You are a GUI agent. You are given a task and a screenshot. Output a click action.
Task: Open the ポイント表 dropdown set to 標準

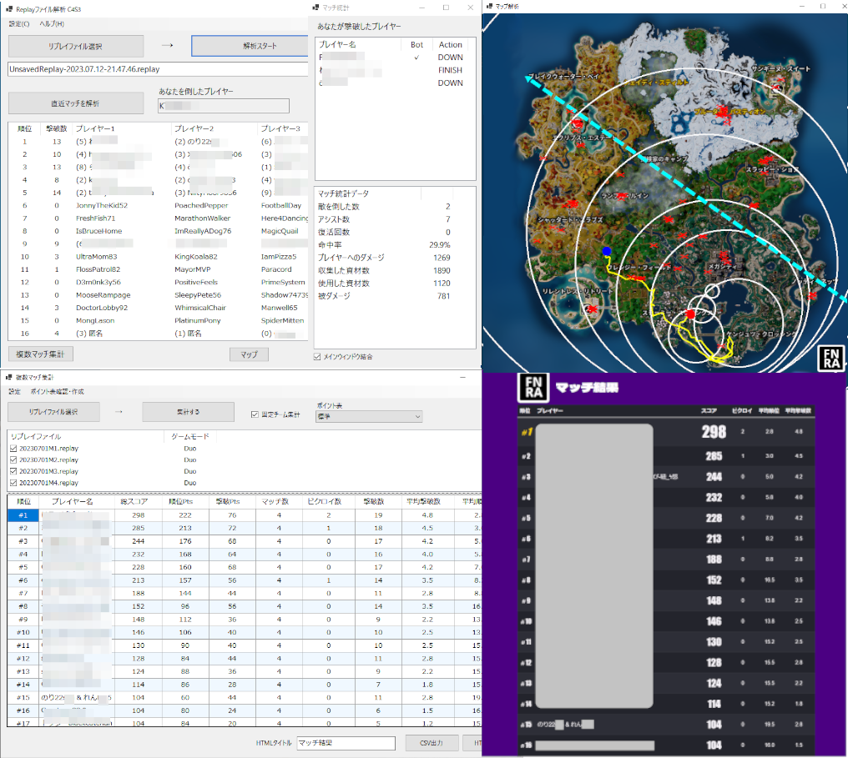369,417
